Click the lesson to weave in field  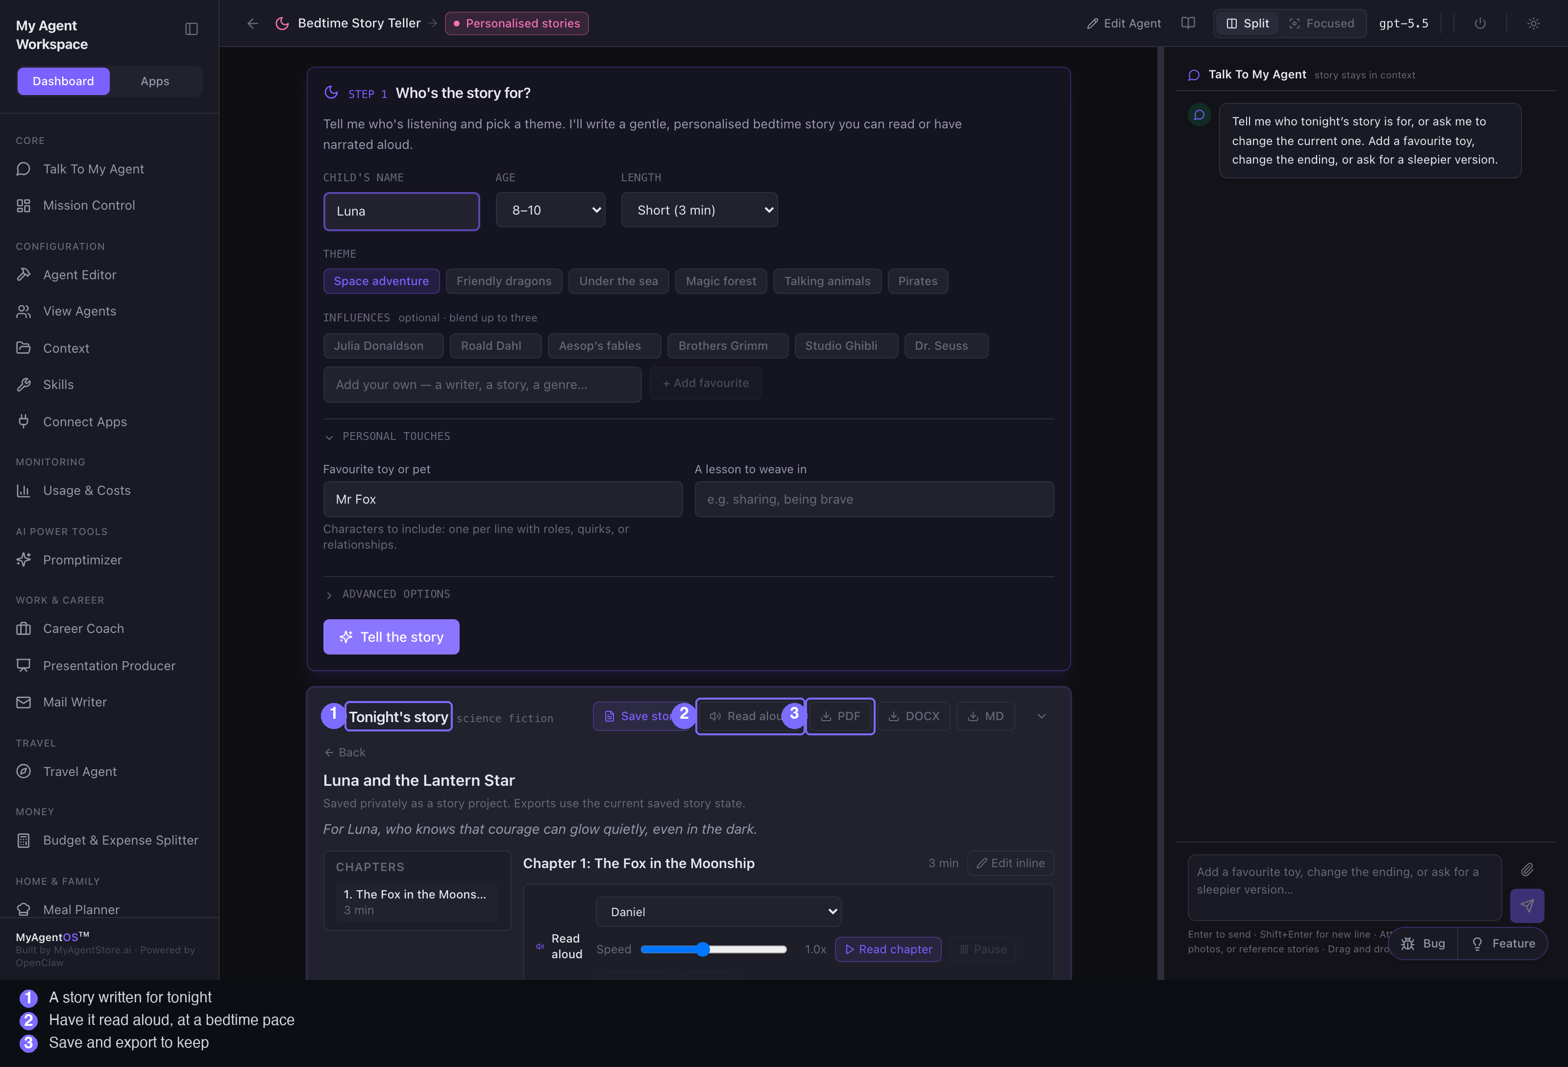875,499
